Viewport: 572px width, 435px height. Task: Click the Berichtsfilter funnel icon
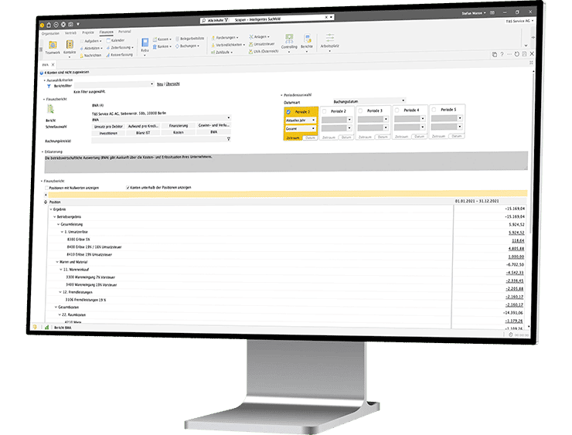pos(49,87)
